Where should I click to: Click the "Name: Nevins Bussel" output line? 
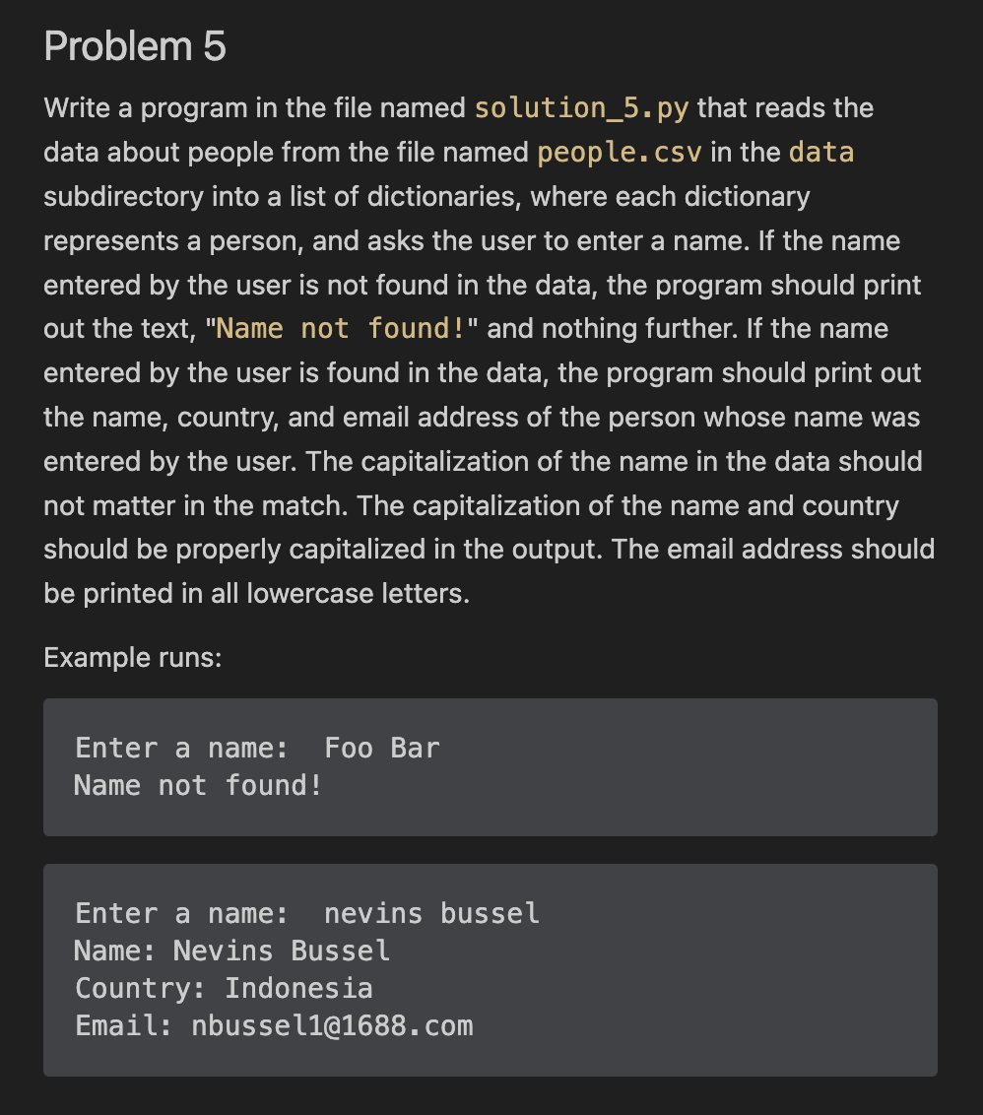231,951
